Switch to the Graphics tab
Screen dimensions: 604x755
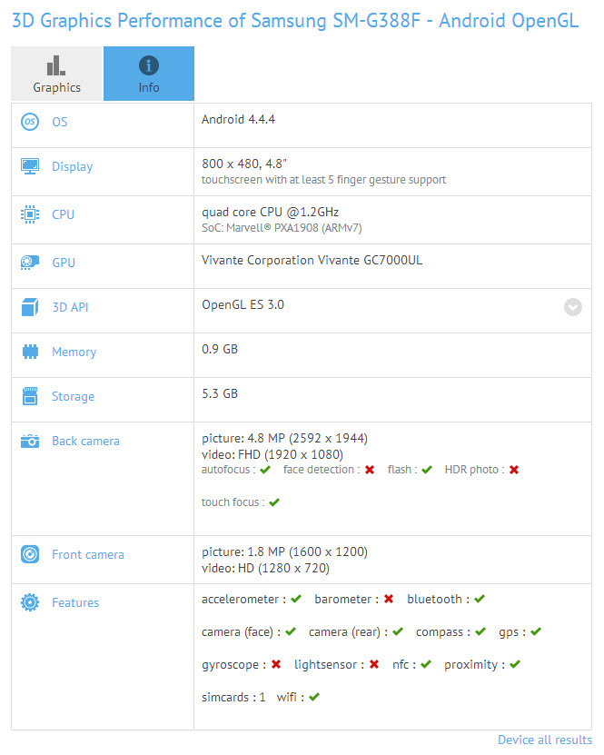coord(56,74)
